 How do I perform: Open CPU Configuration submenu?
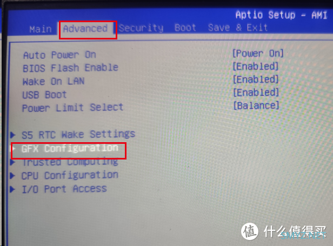point(70,176)
